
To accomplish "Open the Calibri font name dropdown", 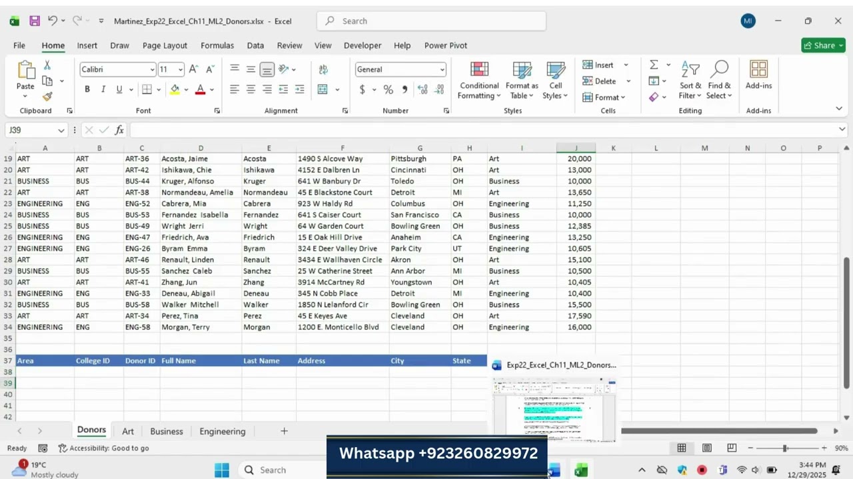I will pos(152,70).
